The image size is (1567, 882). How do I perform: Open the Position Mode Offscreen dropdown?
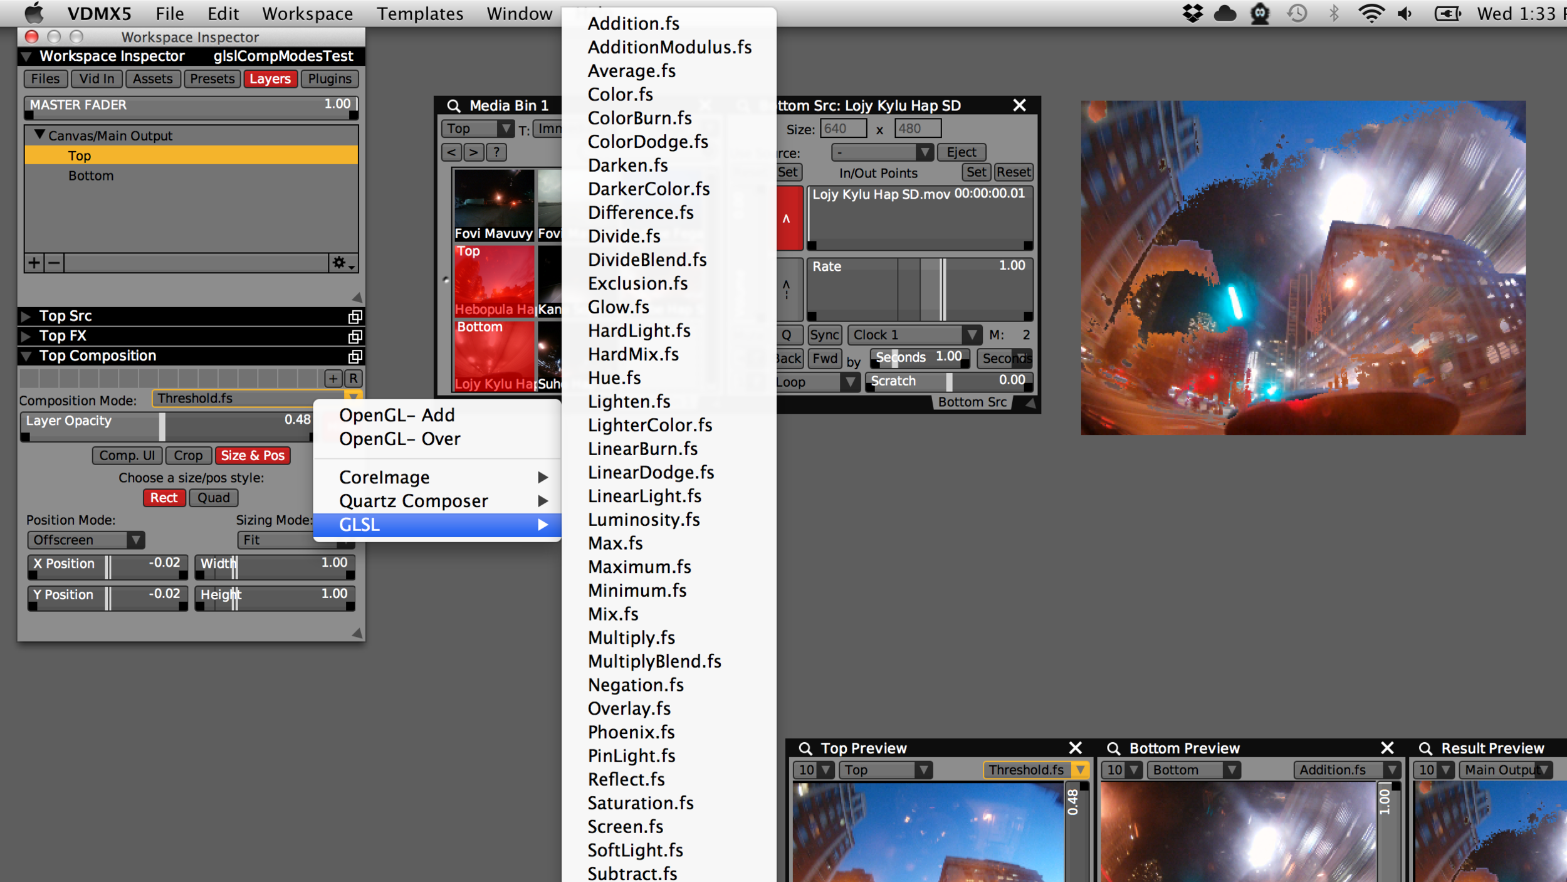tap(86, 540)
